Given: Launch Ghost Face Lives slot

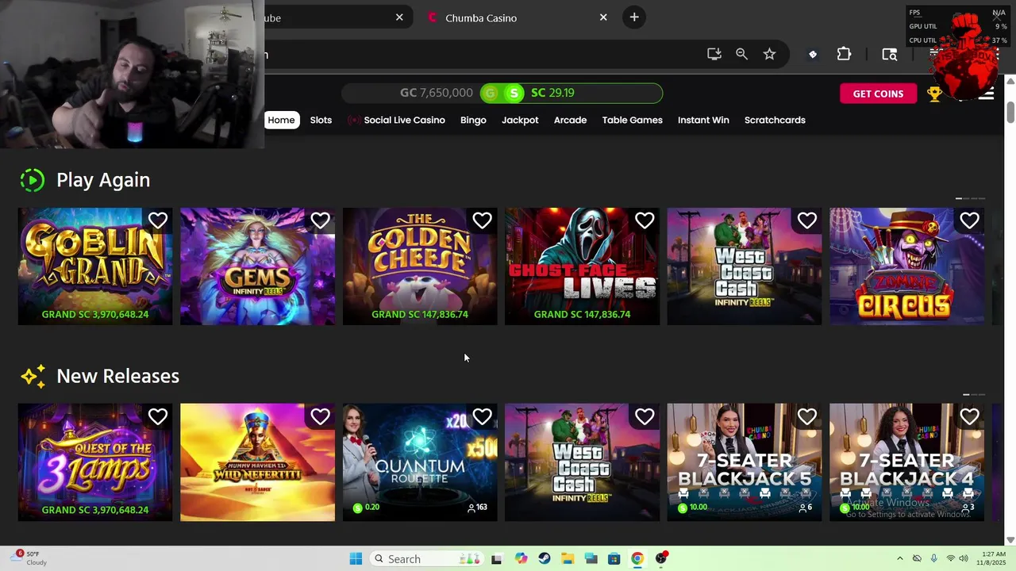Looking at the screenshot, I should pos(582,266).
